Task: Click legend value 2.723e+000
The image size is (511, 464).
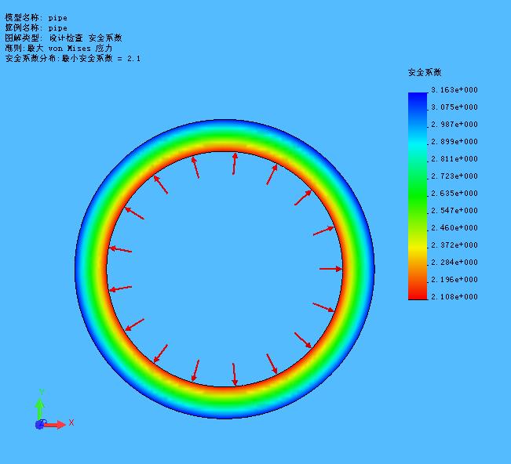Action: pyautogui.click(x=454, y=176)
